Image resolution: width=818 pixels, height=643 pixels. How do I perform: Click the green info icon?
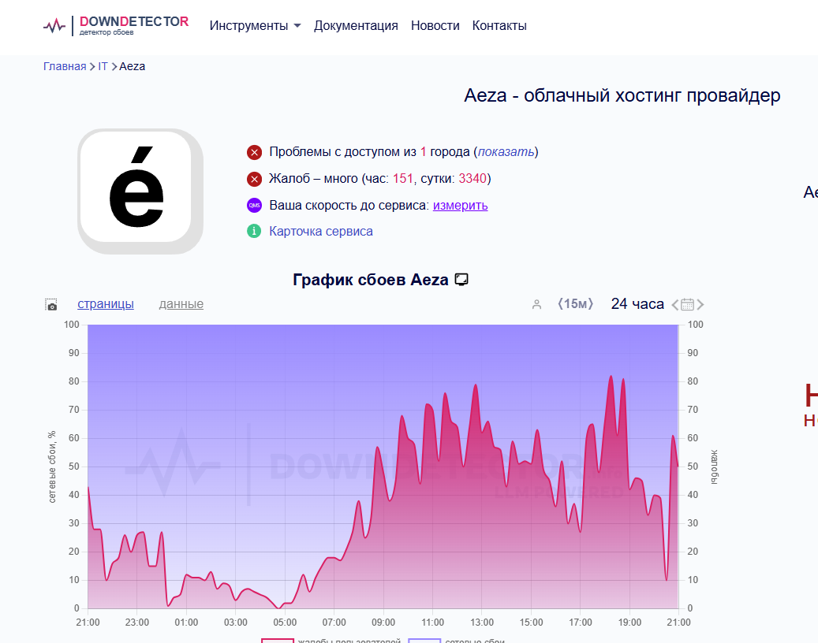tap(254, 231)
